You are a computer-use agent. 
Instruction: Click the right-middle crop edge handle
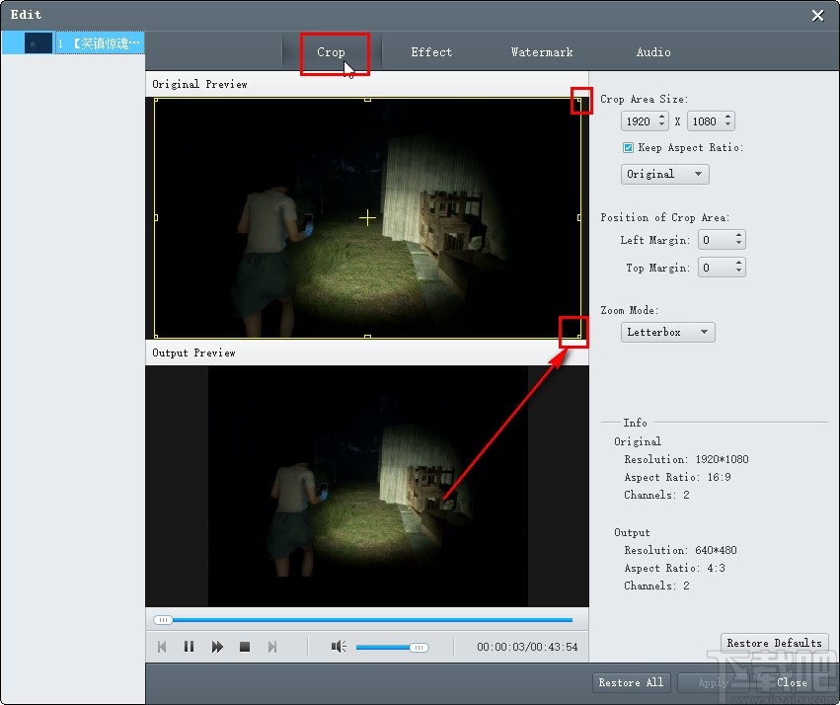coord(579,217)
